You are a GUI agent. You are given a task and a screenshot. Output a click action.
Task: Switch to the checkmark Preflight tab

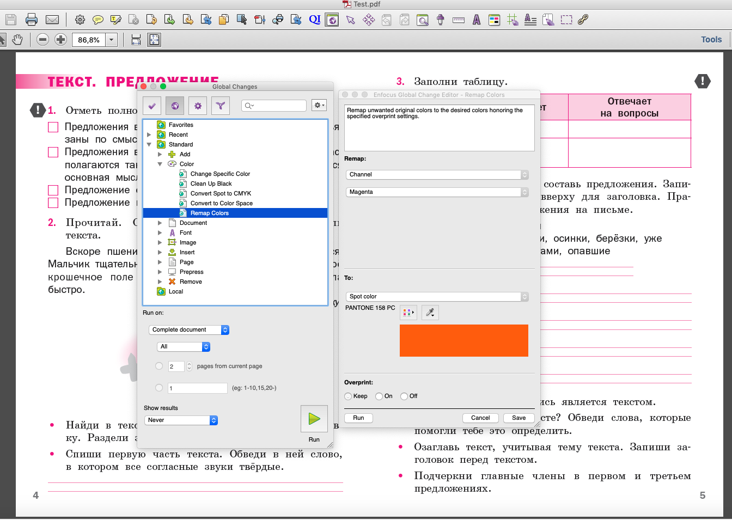[152, 106]
